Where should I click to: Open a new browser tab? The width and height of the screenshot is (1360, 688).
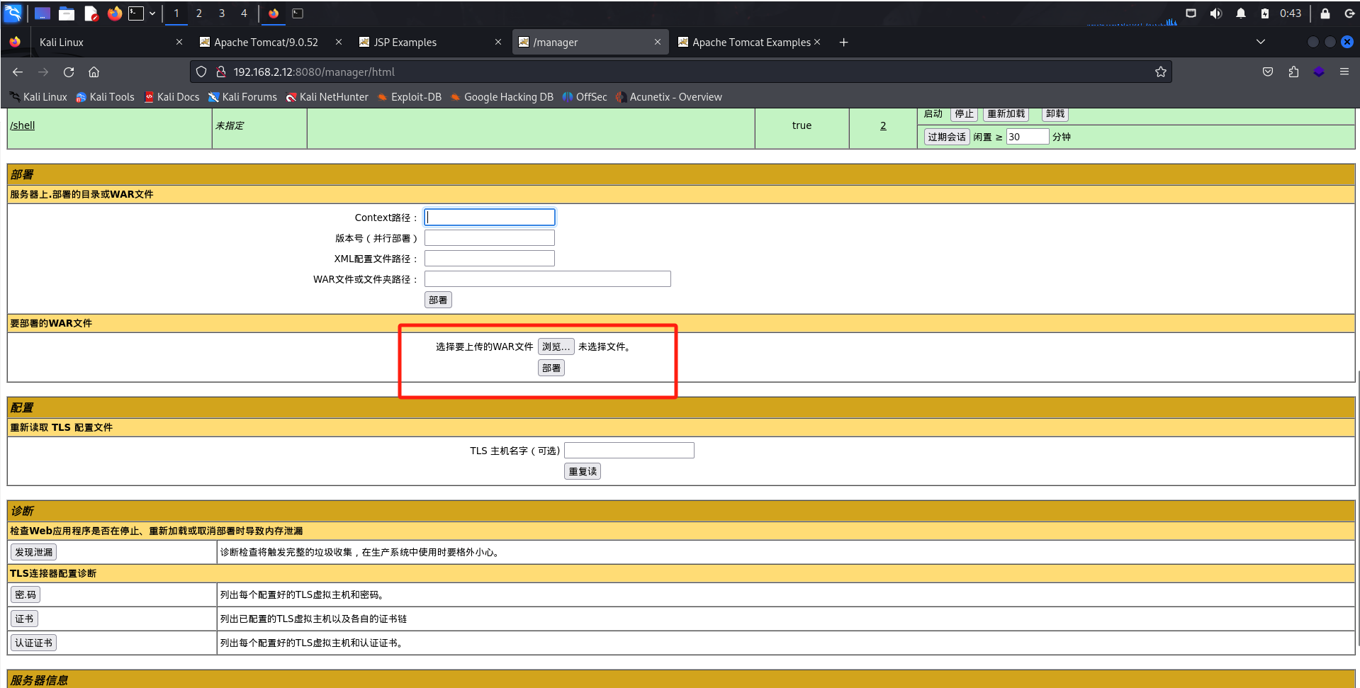843,43
